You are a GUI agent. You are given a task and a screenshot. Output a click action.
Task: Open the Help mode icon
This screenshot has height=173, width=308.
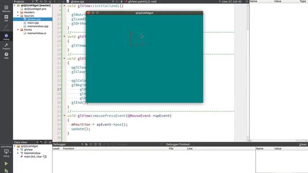coord(6,56)
